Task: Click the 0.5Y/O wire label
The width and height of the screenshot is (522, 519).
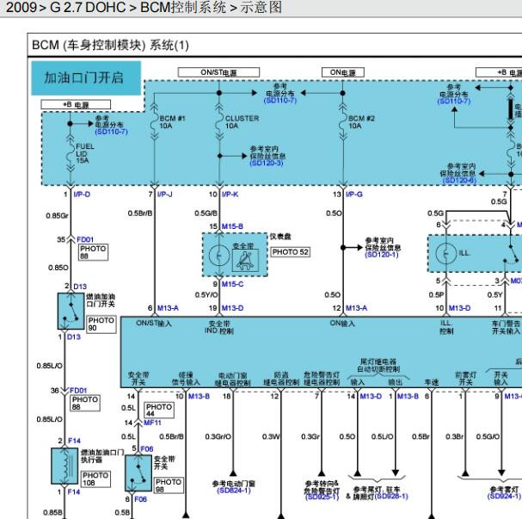Action: (206, 295)
